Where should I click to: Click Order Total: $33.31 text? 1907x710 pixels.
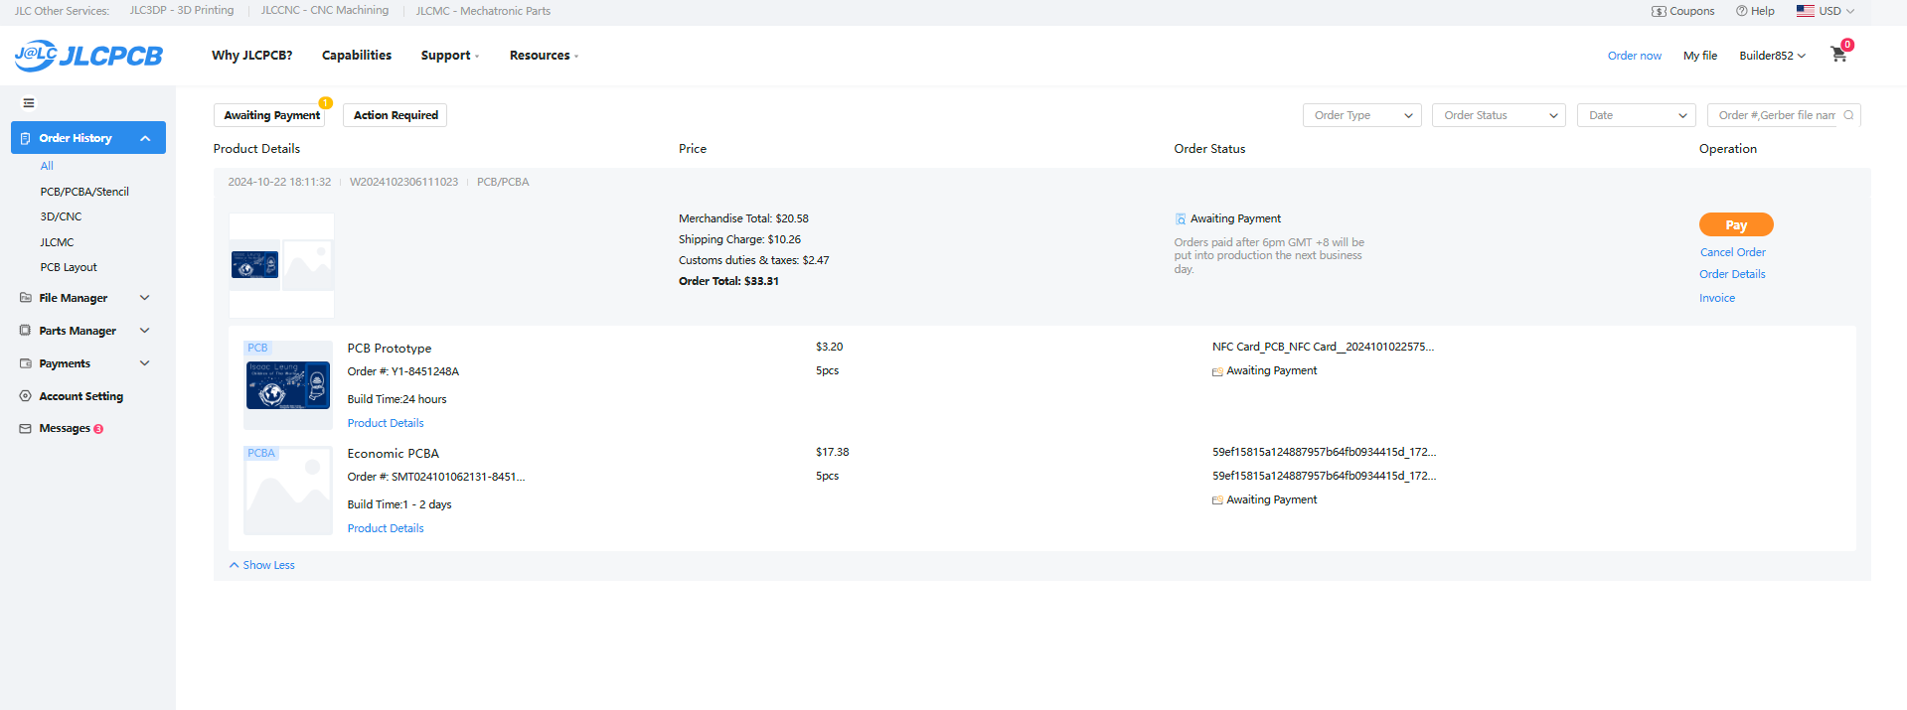point(728,281)
